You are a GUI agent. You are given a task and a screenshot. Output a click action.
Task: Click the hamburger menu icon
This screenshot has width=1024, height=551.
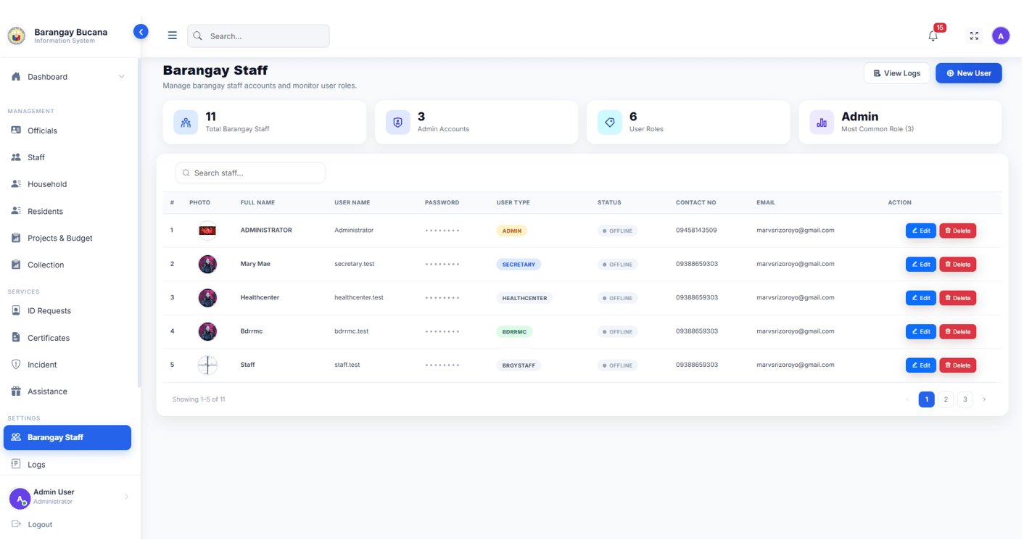pyautogui.click(x=173, y=36)
